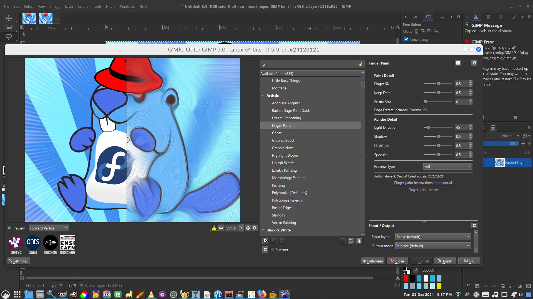Open the Error Console tab in GIMP dock
The height and width of the screenshot is (299, 533).
(x=476, y=17)
